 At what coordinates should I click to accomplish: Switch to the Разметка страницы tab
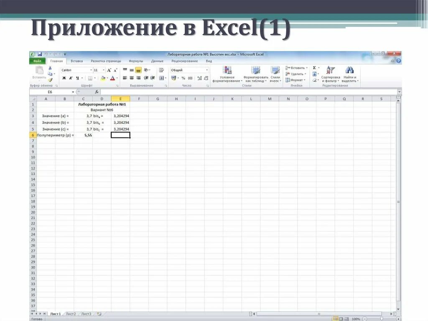tap(106, 61)
